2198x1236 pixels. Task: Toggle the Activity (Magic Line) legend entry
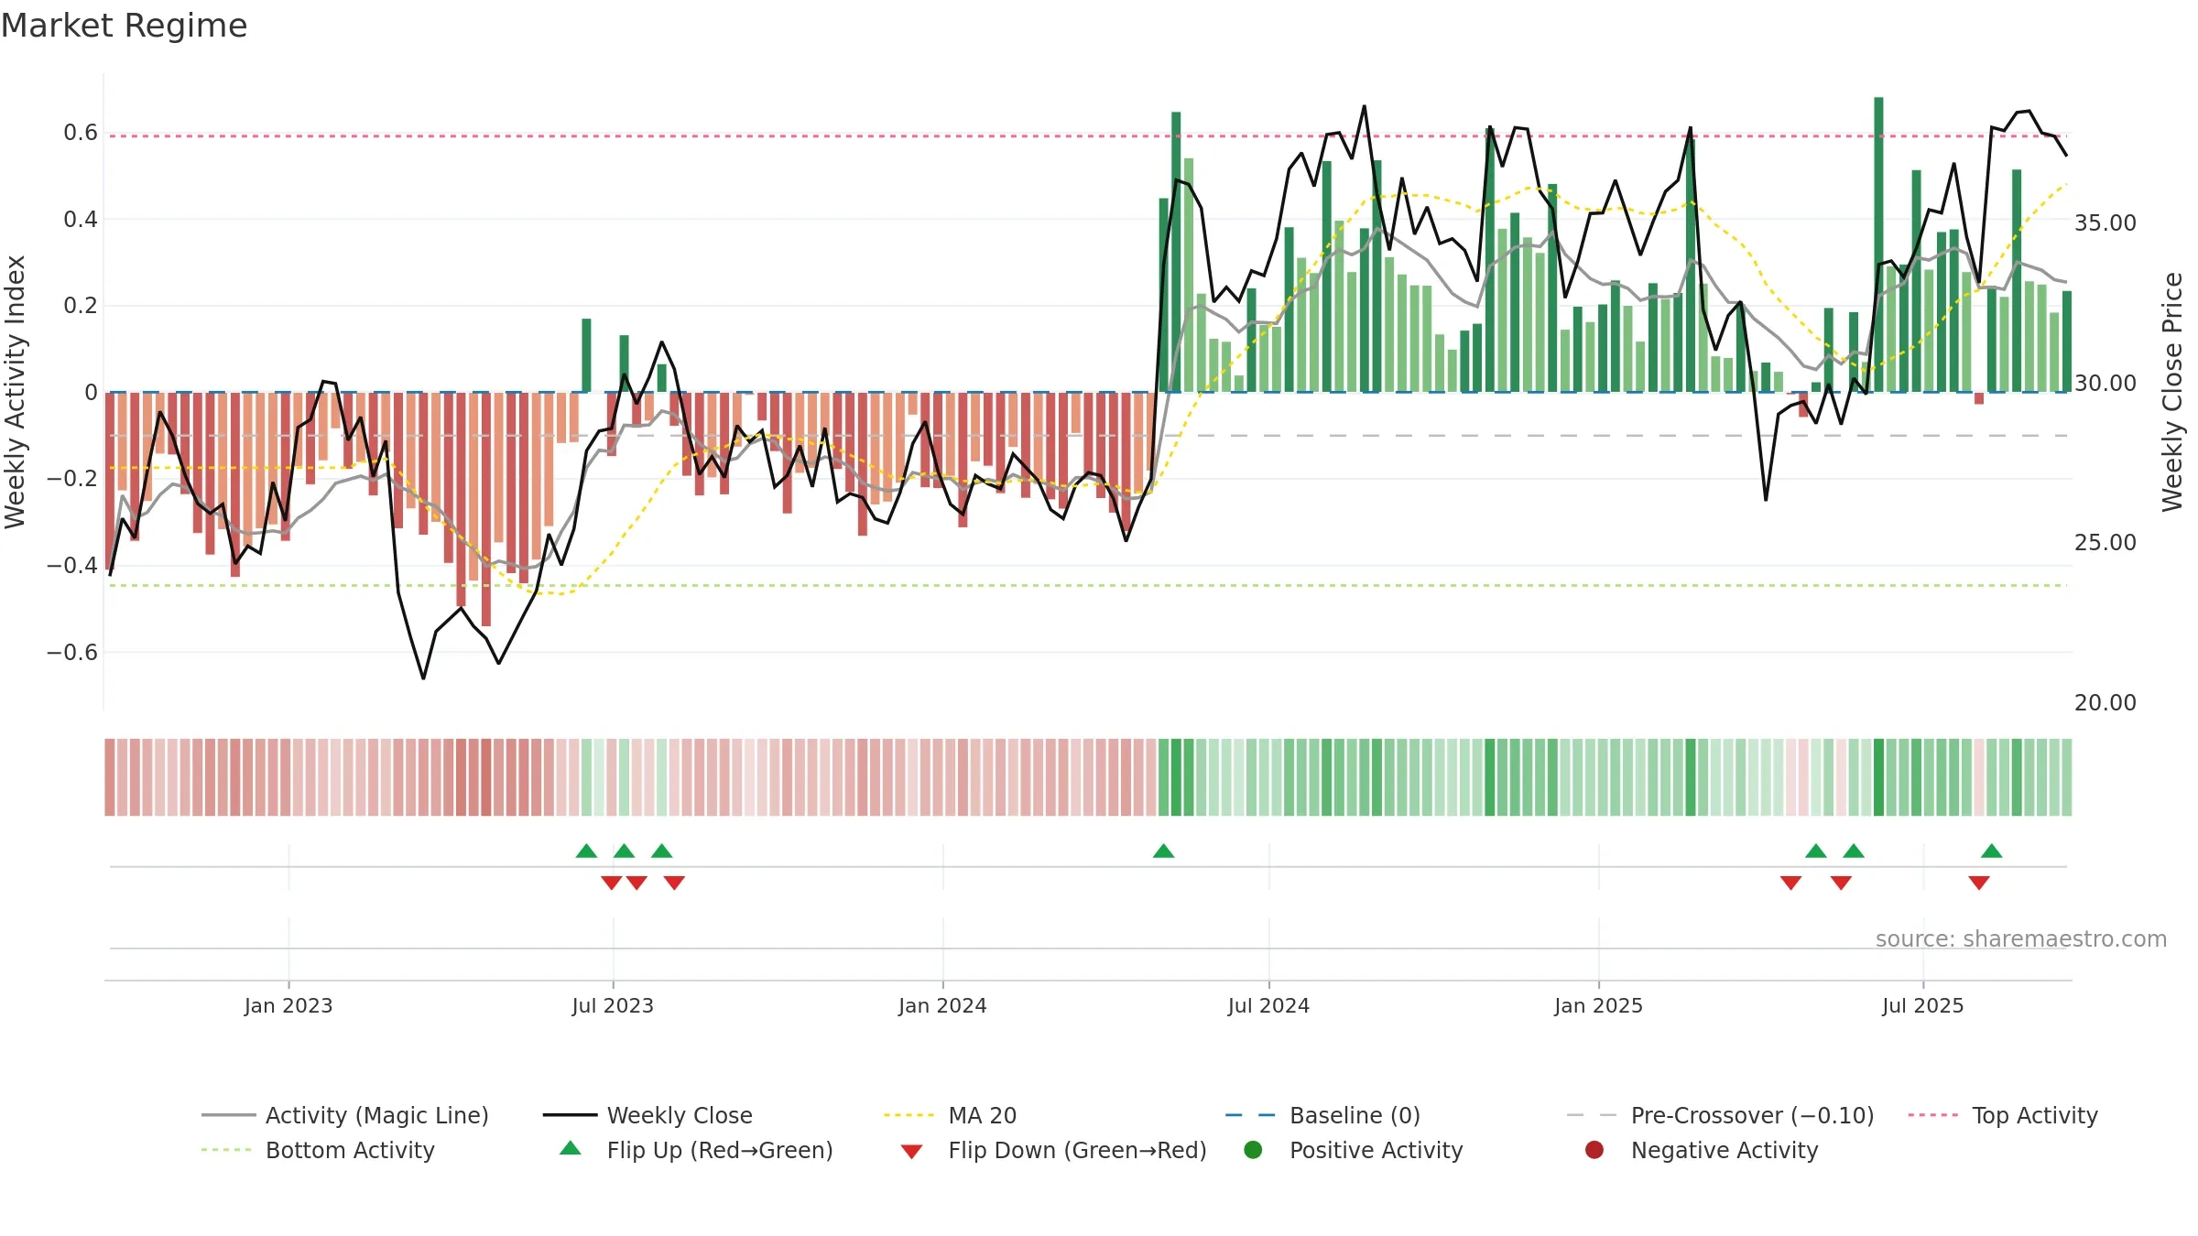coord(345,1115)
